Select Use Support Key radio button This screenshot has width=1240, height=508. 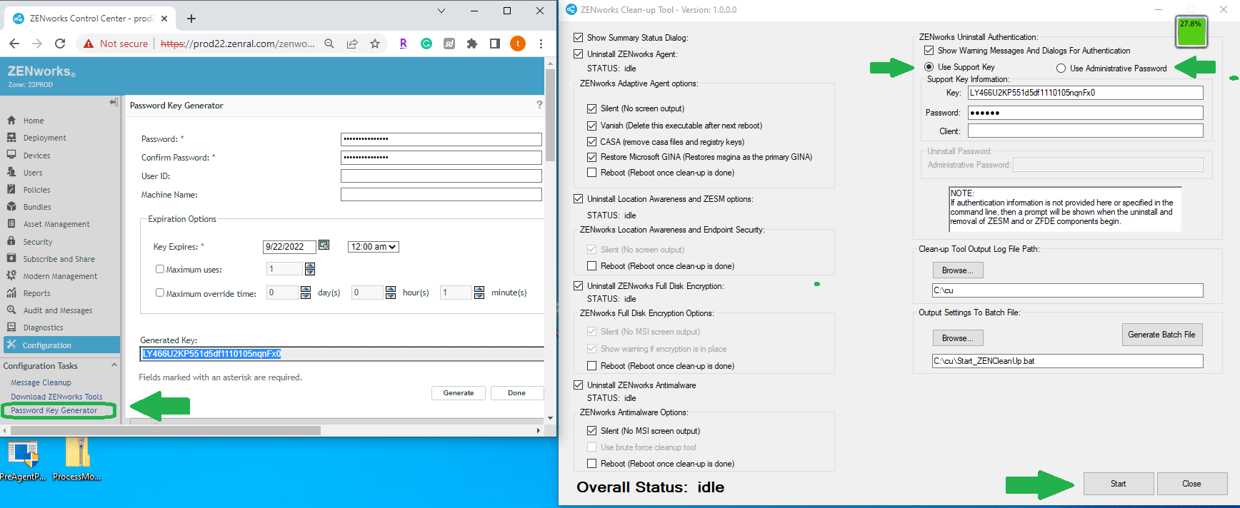tap(929, 66)
